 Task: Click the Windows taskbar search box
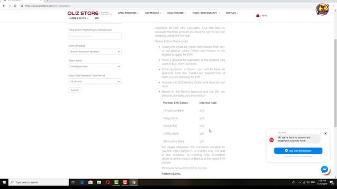[38, 182]
